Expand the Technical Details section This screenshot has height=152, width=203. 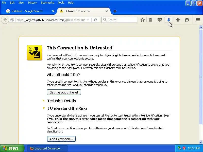44,101
